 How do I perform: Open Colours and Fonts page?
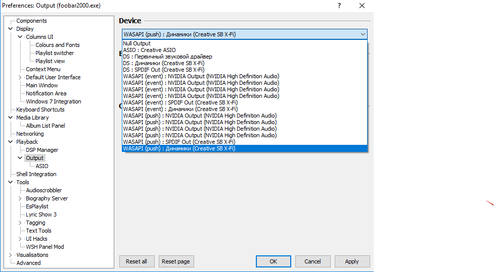[57, 45]
